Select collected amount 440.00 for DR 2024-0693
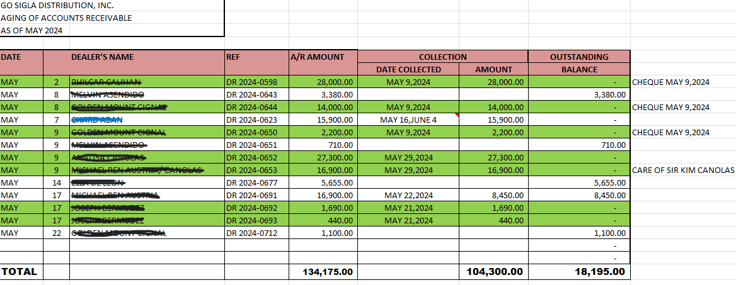Screen dimensions: 736x285 point(493,220)
